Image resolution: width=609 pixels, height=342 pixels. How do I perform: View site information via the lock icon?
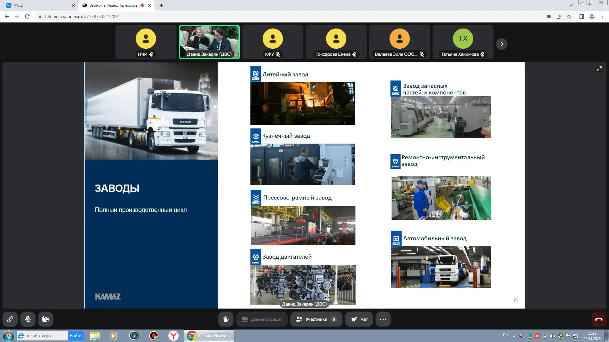[40, 16]
